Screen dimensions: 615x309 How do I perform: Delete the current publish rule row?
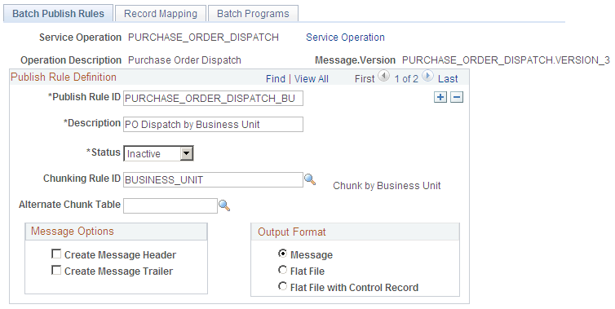tap(457, 97)
